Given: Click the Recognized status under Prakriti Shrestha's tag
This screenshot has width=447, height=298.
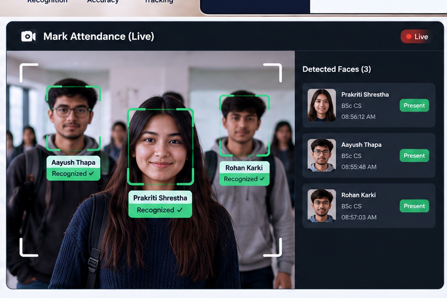Looking at the screenshot, I should point(160,210).
